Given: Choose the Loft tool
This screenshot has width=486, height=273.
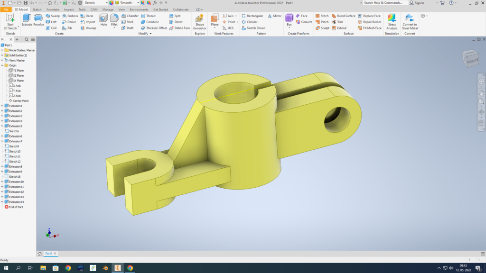Looking at the screenshot, I should tap(51, 22).
